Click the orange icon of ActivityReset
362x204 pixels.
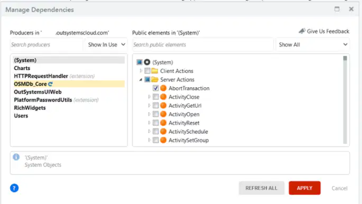pos(163,123)
